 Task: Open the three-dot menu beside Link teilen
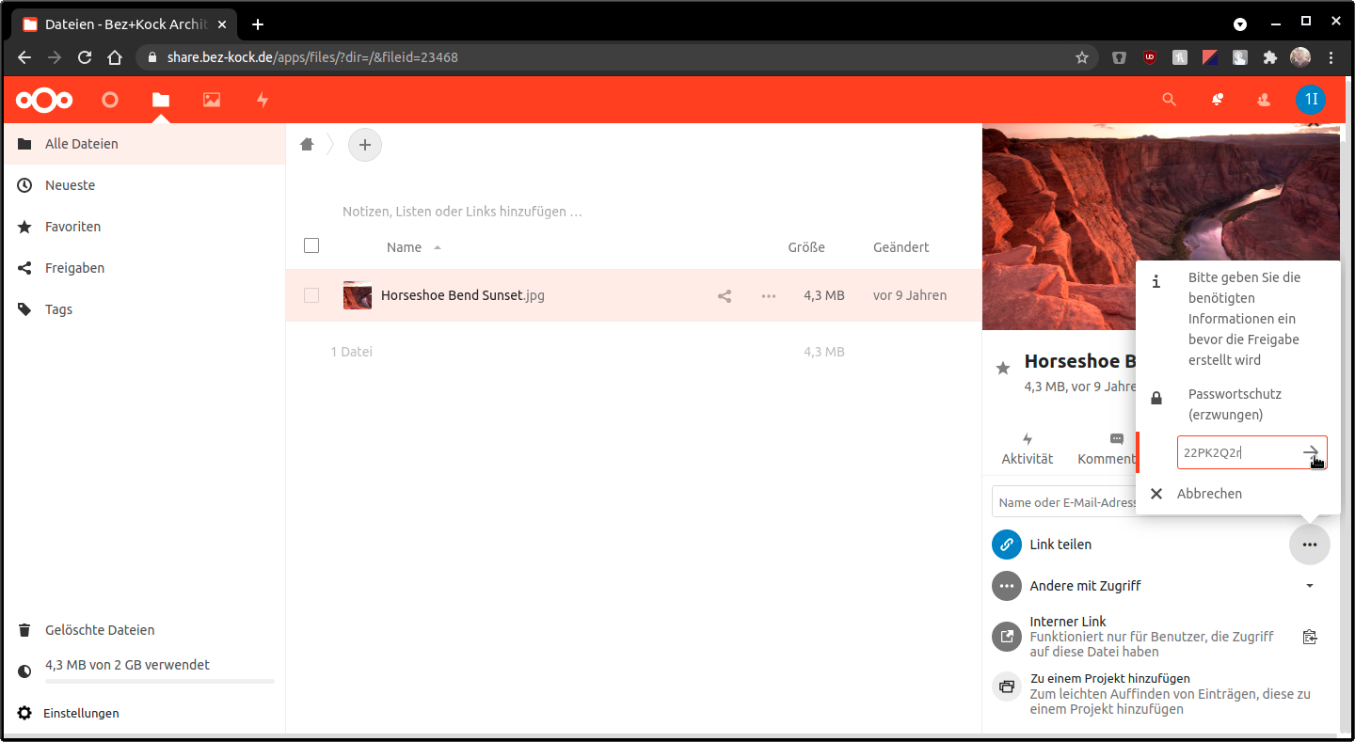point(1309,545)
